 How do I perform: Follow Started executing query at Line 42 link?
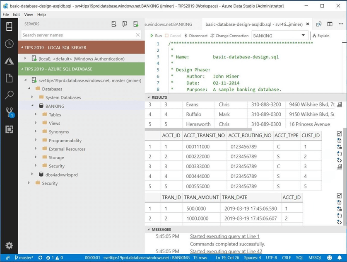pos(226,251)
